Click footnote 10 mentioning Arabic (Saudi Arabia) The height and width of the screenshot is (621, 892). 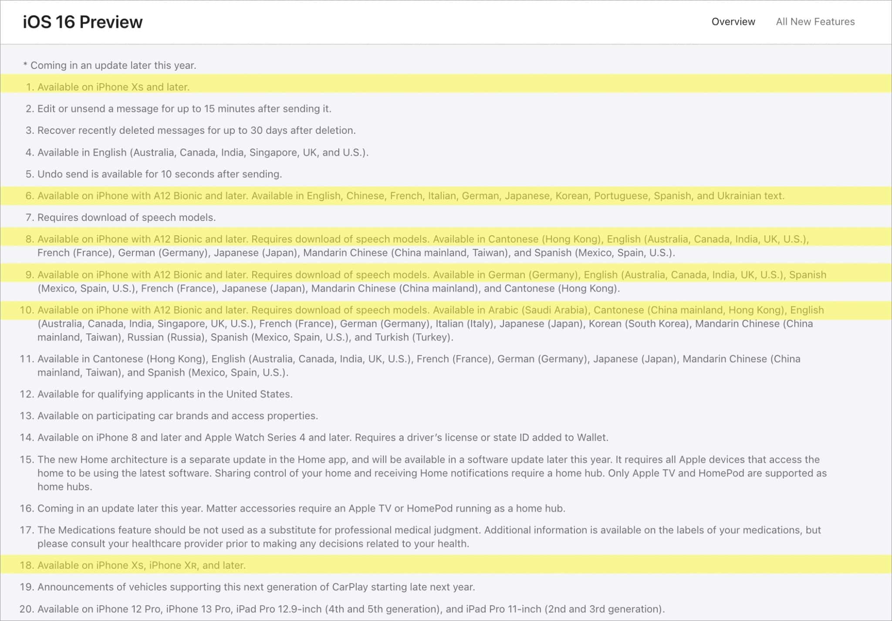pyautogui.click(x=422, y=323)
